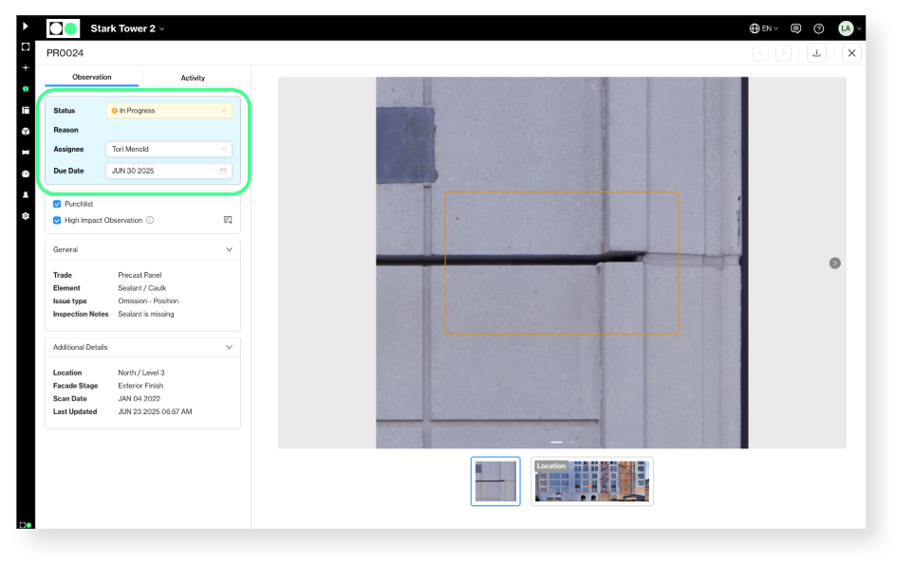
Task: Click the square frame icon in the sidebar
Action: (26, 47)
